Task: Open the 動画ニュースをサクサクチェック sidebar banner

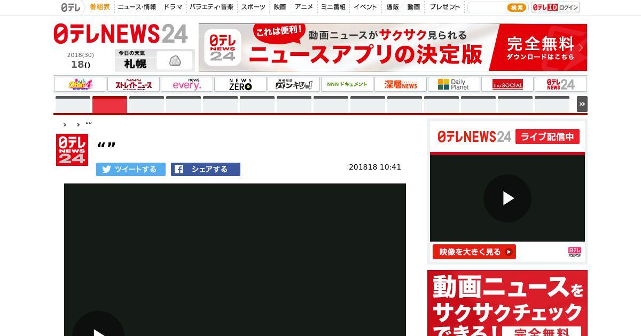Action: [507, 303]
